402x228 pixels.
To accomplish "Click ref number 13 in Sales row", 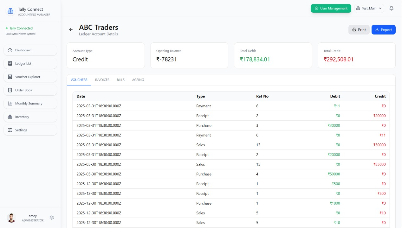I will click(x=258, y=145).
